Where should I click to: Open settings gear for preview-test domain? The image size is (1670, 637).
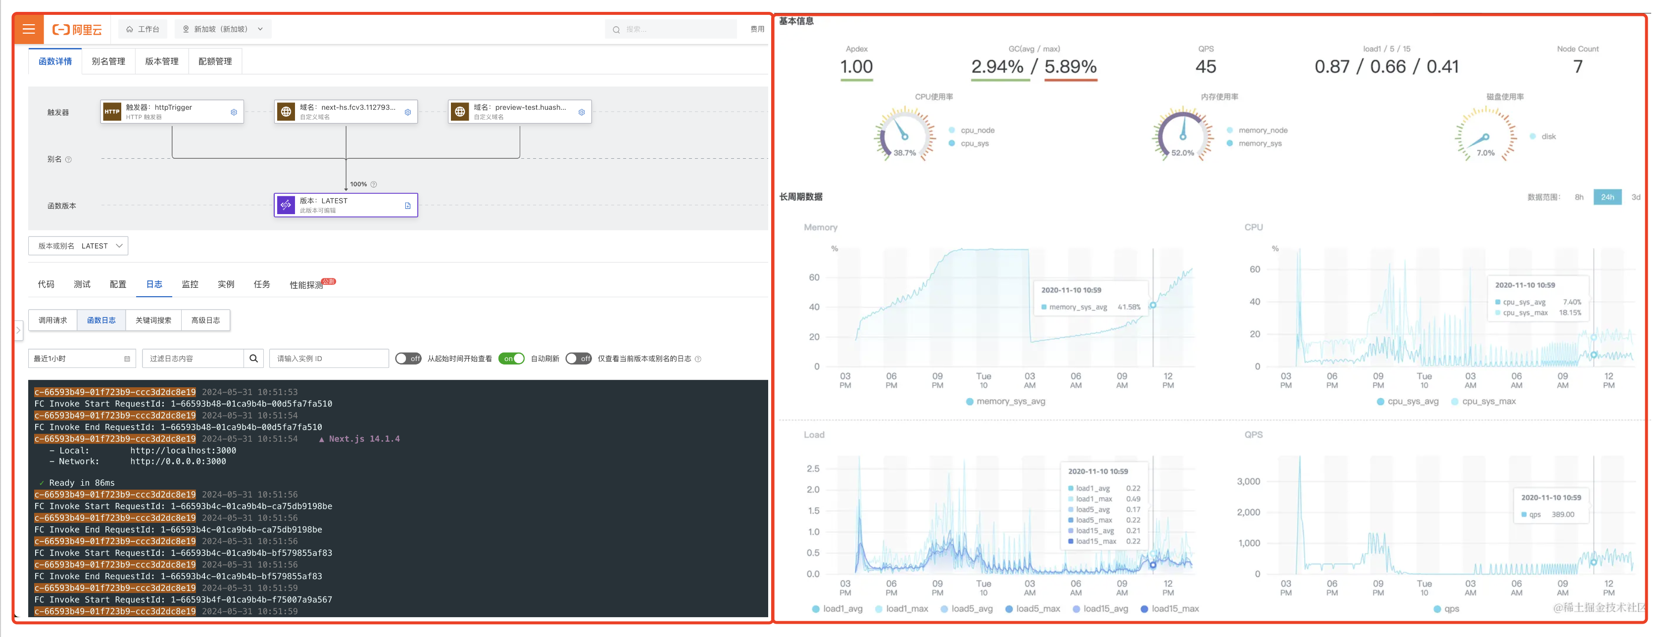pyautogui.click(x=582, y=112)
